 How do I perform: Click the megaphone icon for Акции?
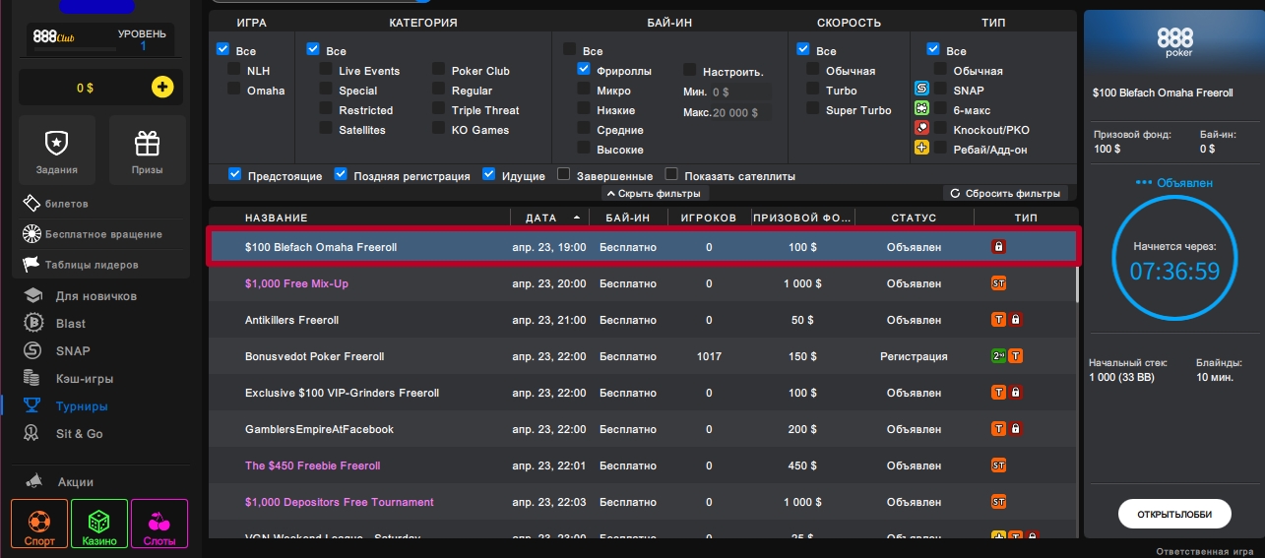[x=34, y=481]
